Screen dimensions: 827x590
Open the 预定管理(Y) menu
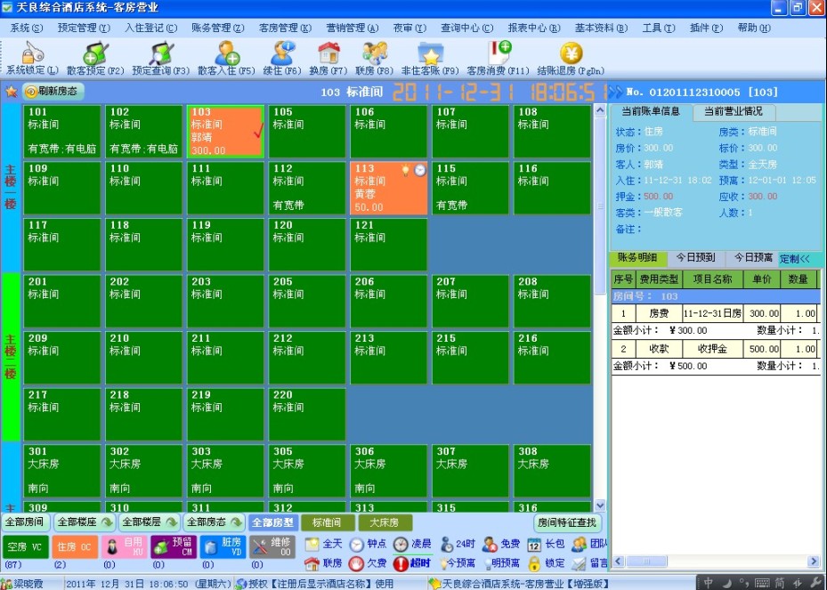point(84,28)
